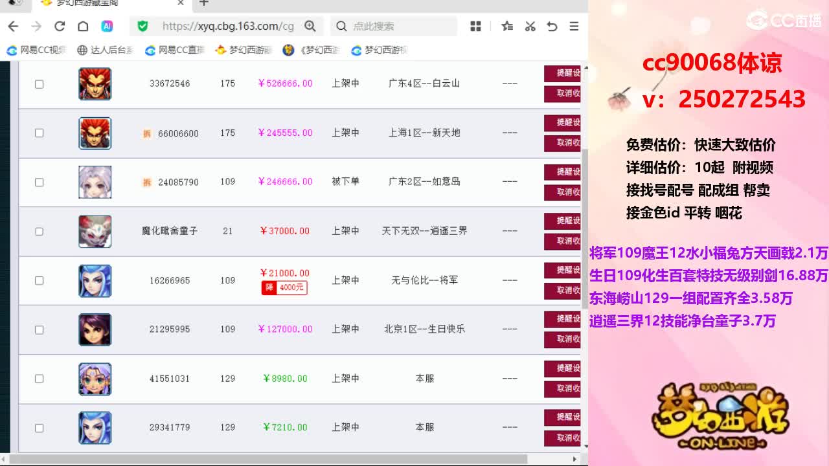Open the four-square apps grid icon
This screenshot has width=829, height=466.
tap(475, 26)
